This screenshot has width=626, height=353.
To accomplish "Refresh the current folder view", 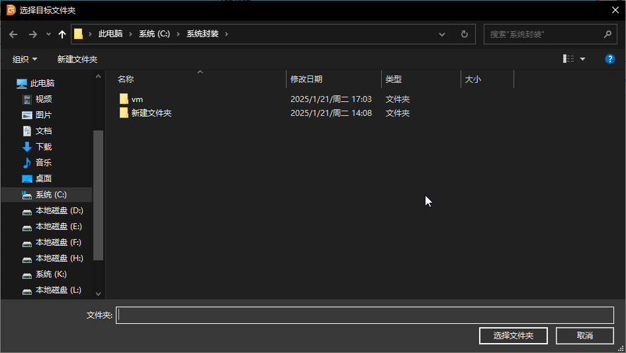I will [x=465, y=34].
